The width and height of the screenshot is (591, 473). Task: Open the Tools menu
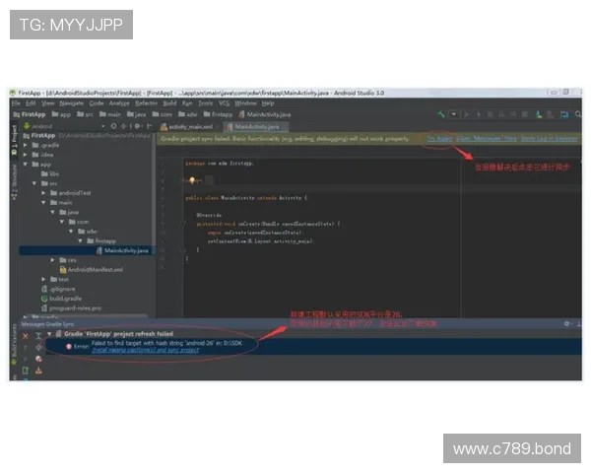[x=206, y=103]
